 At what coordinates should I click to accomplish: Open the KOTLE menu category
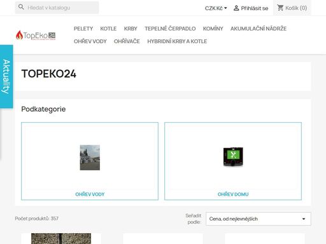pyautogui.click(x=108, y=29)
